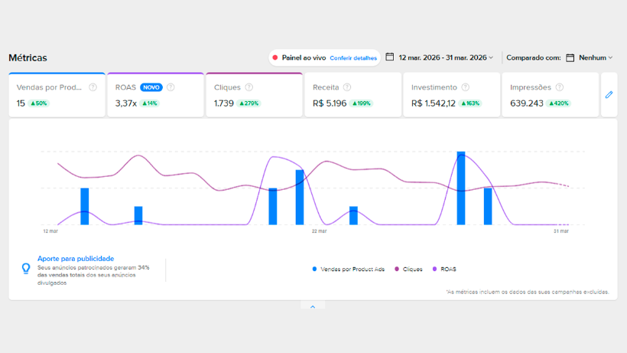Click the lightbulb tip icon
This screenshot has height=353, width=627.
point(26,268)
